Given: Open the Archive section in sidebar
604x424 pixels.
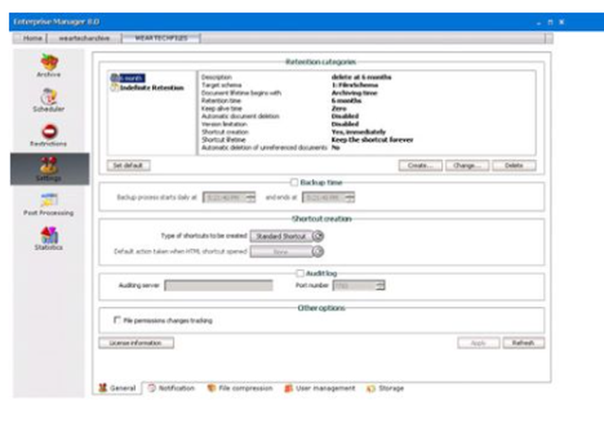Looking at the screenshot, I should [48, 66].
